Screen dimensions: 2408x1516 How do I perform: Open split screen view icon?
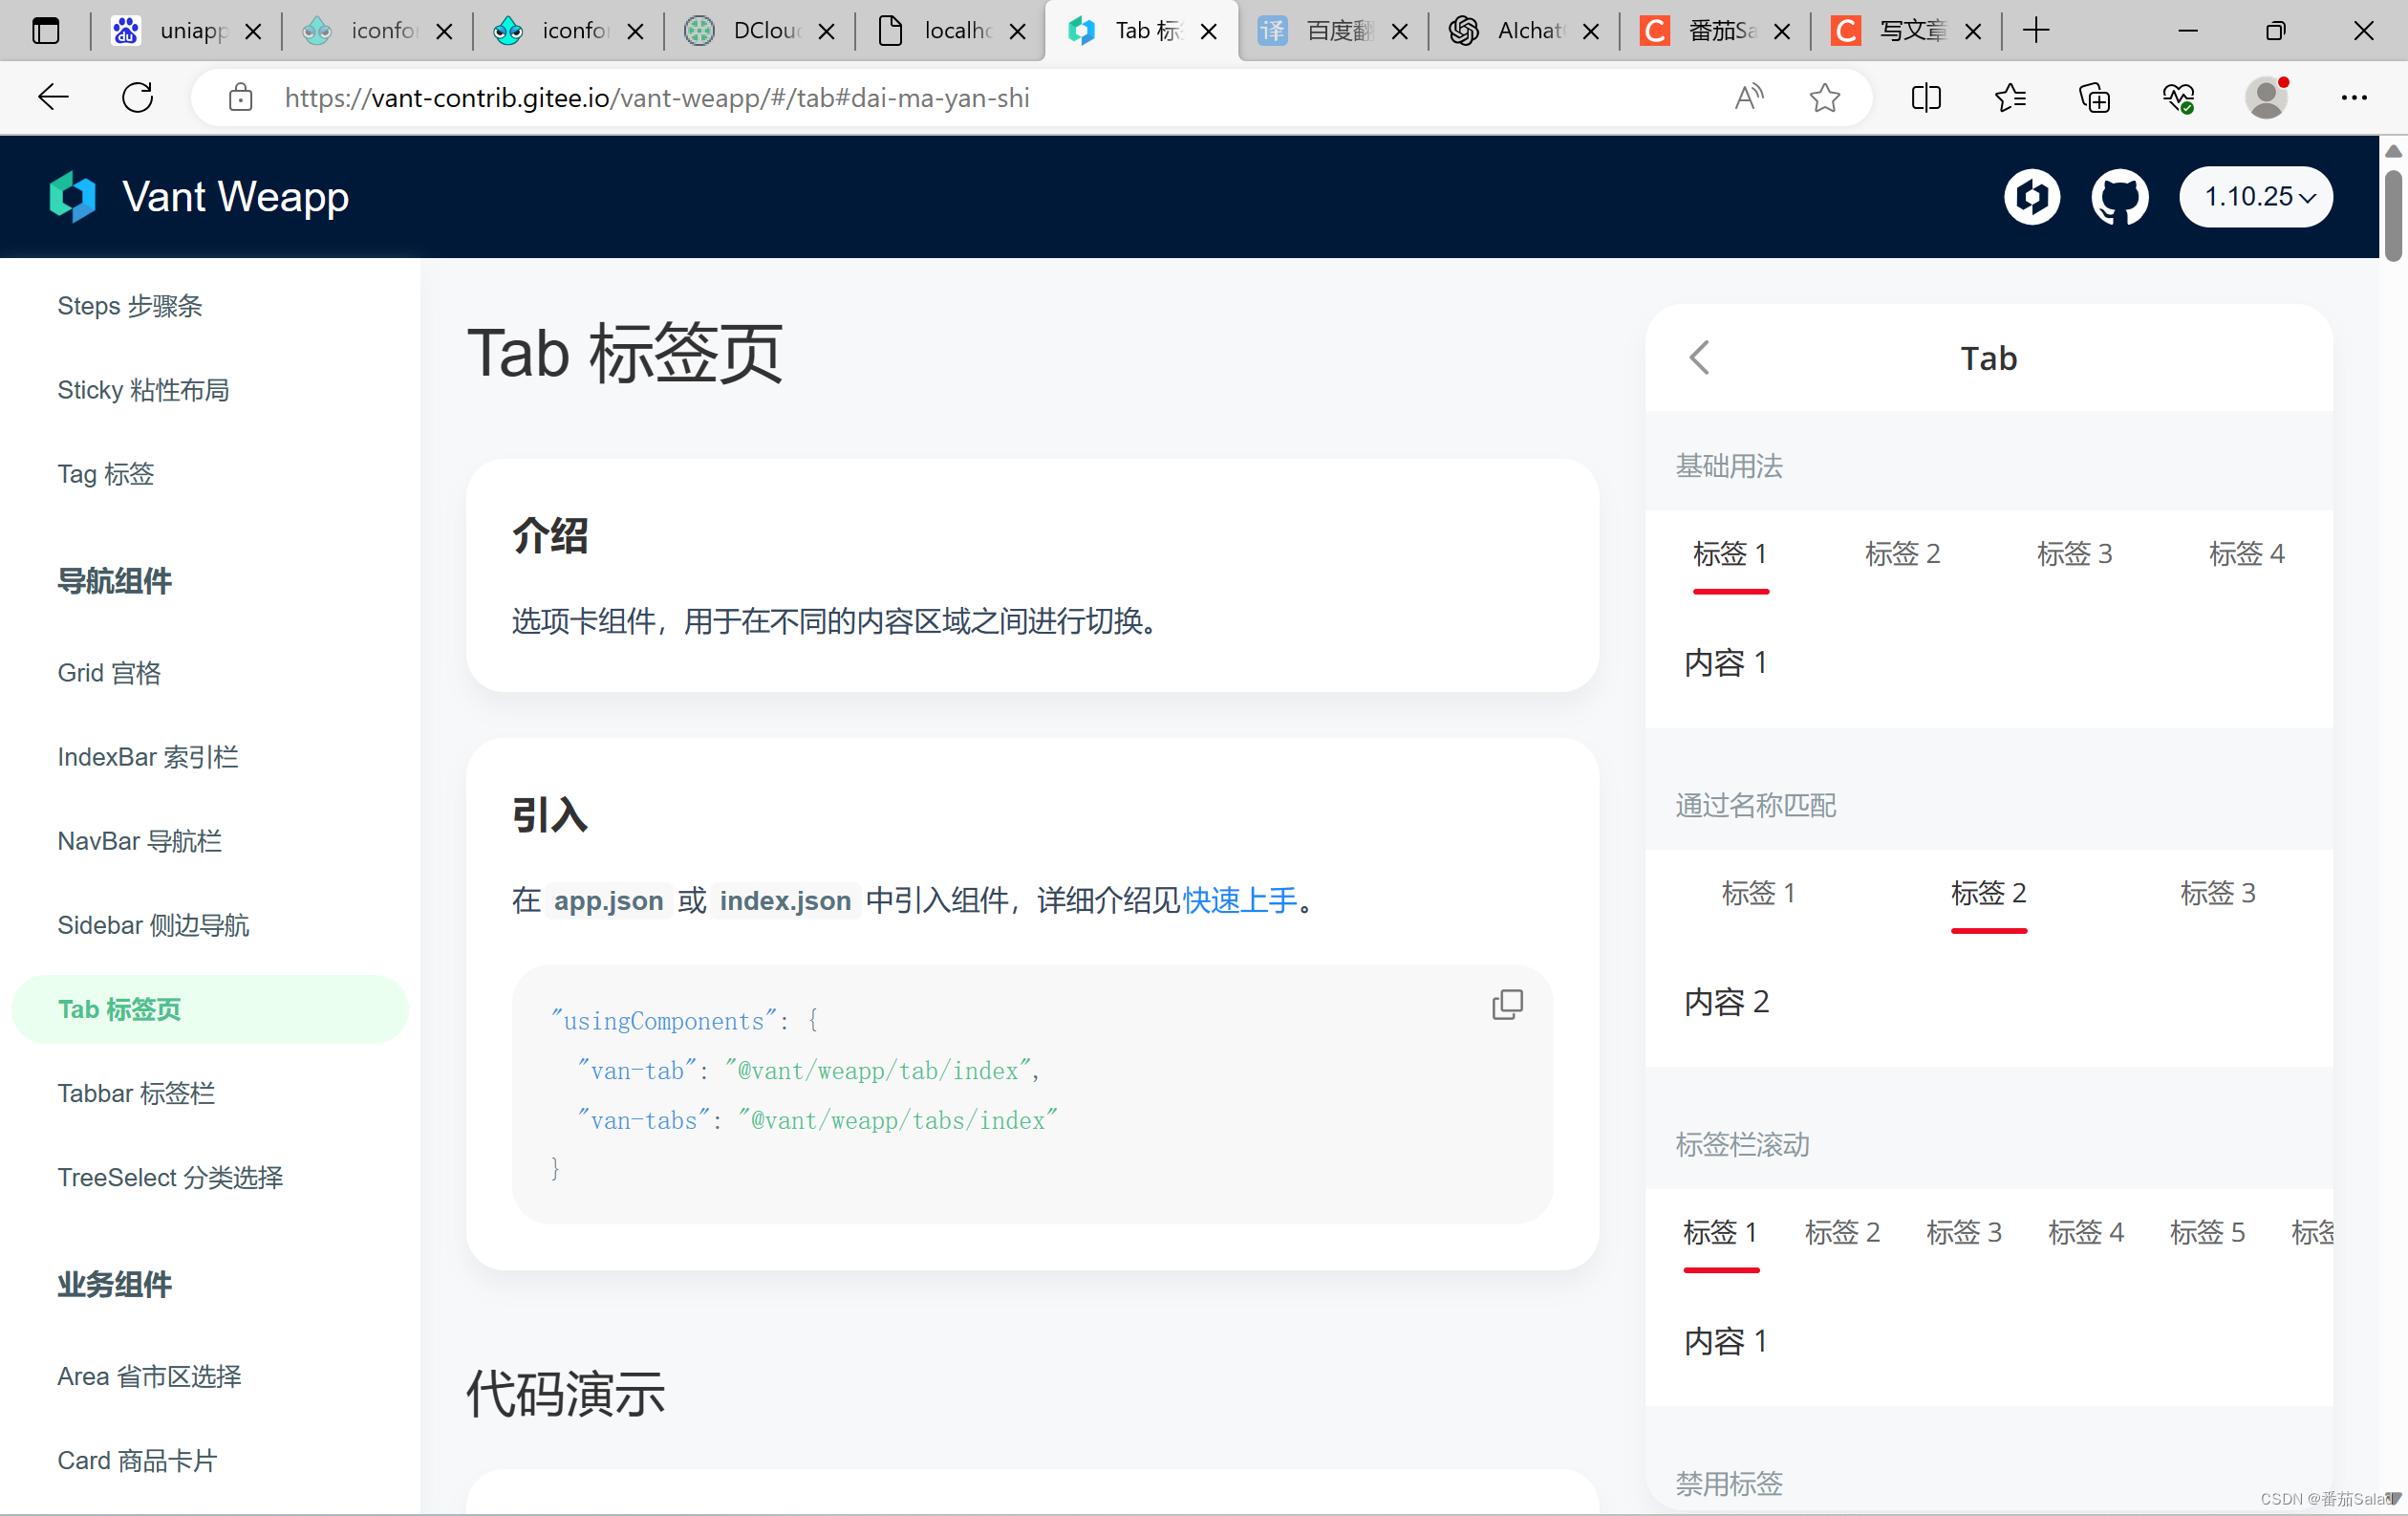tap(1926, 98)
